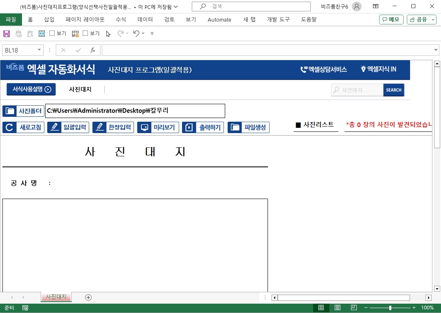Screen dimensions: 441x313
Task: Click Paste Formulas (fx) clipboard icon
Action: (x=30, y=34)
